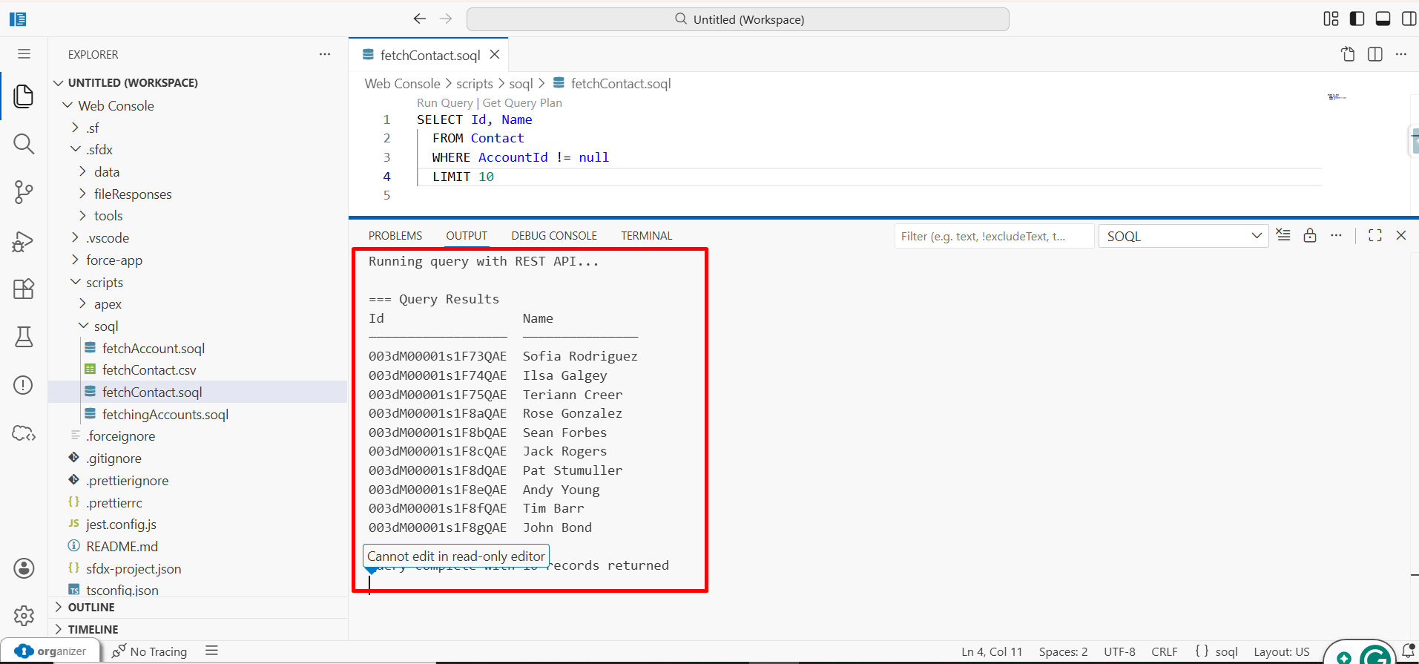The height and width of the screenshot is (664, 1419).
Task: Click the organizer item in the status bar
Action: (x=50, y=651)
